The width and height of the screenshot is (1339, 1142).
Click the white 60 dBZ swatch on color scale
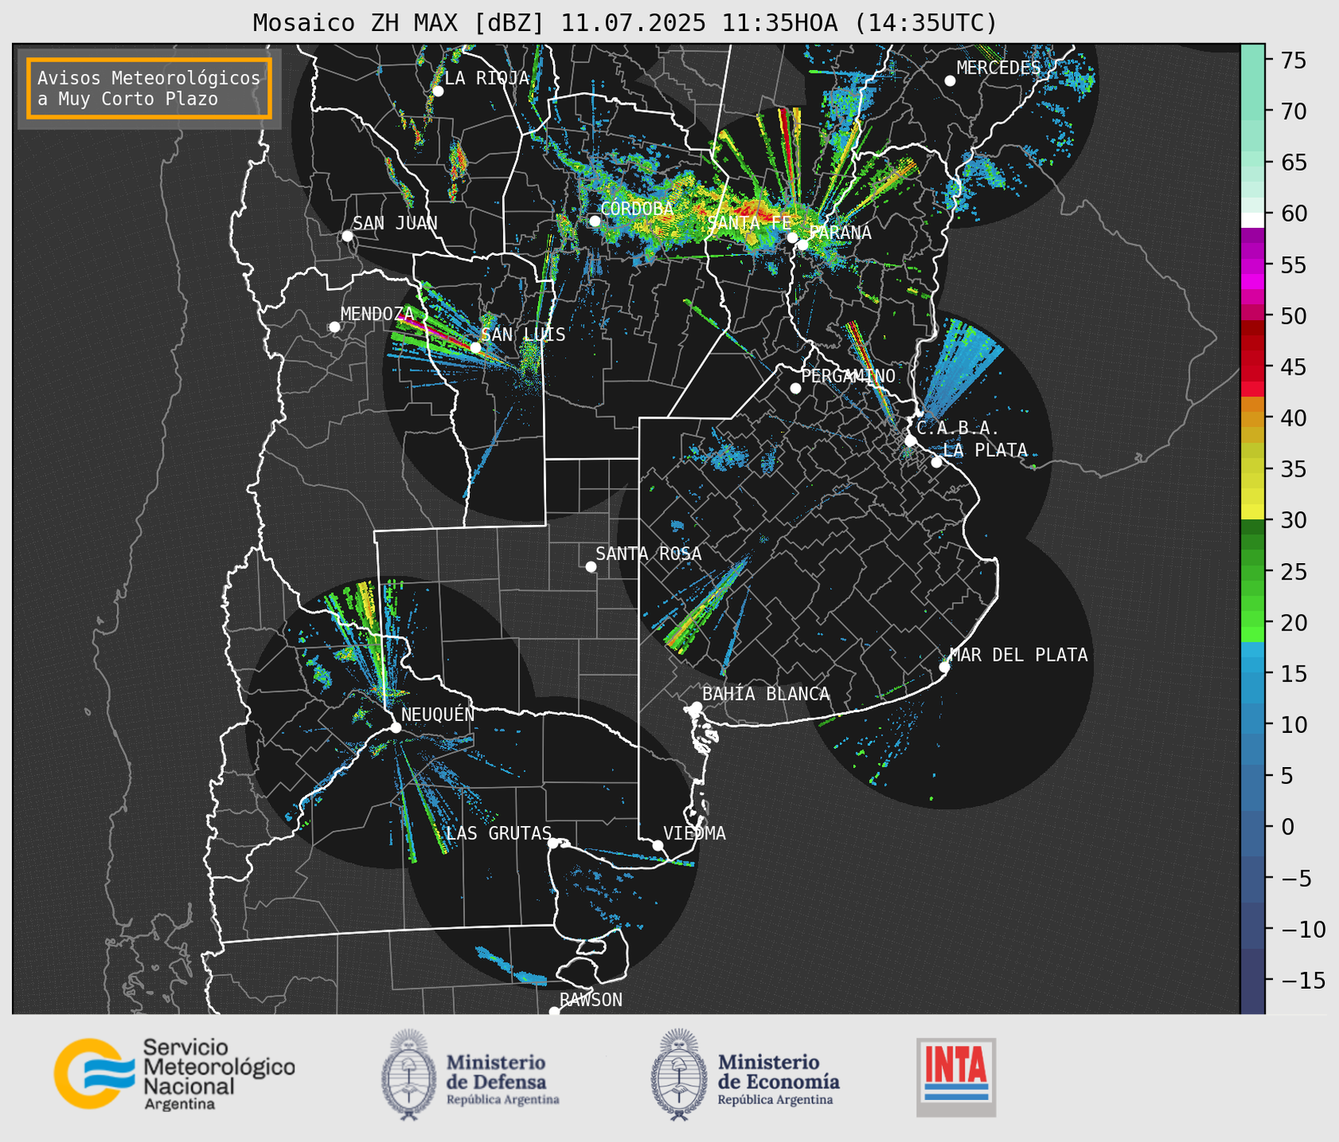click(x=1252, y=220)
